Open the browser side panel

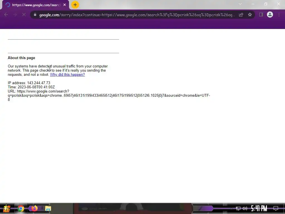(261, 14)
